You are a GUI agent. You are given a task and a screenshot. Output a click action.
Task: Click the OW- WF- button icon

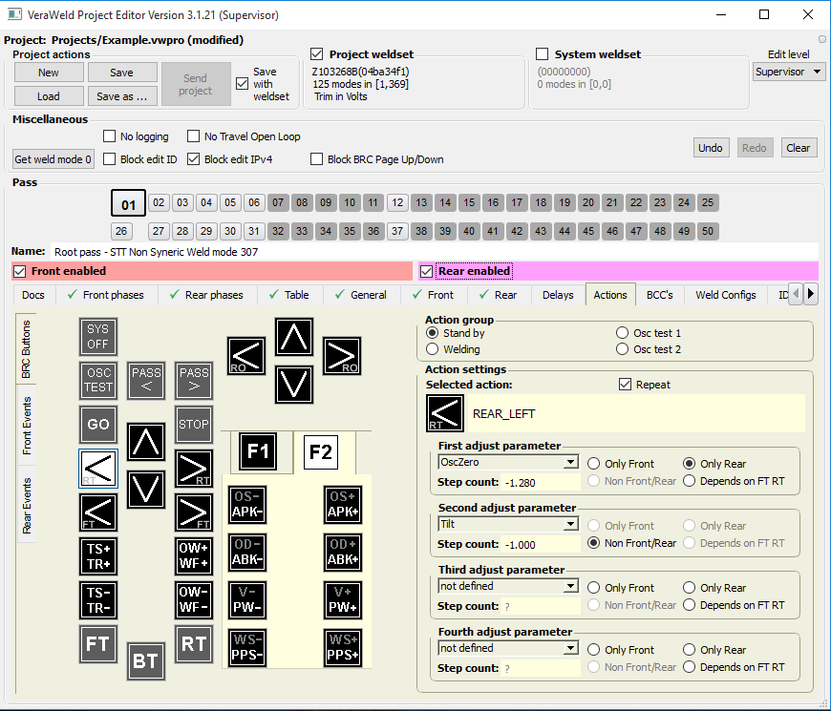(194, 600)
